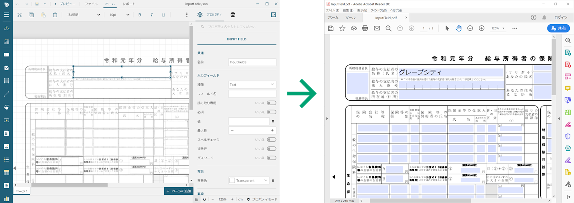Click the cloud upload icon in Acrobat Reader
This screenshot has width=574, height=203.
tap(354, 28)
